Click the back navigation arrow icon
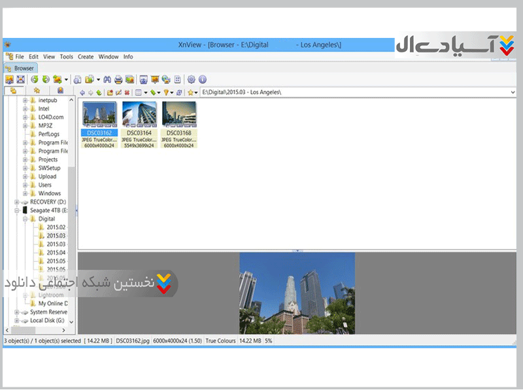Viewport: 523px width, 392px height. 82,93
